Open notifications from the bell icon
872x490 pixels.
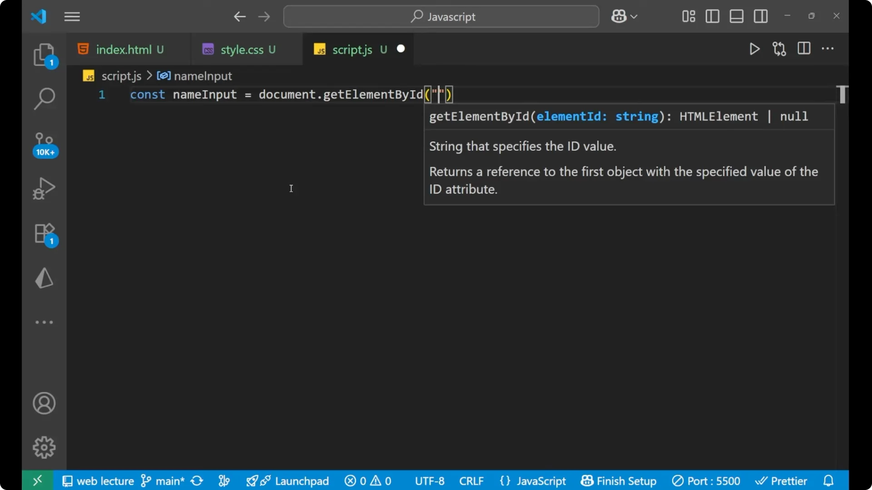click(x=828, y=480)
